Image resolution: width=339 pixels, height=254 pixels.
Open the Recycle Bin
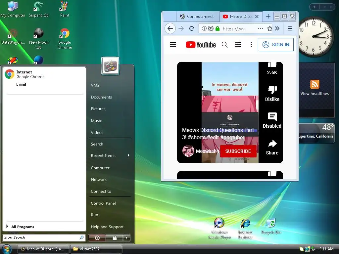(x=271, y=226)
